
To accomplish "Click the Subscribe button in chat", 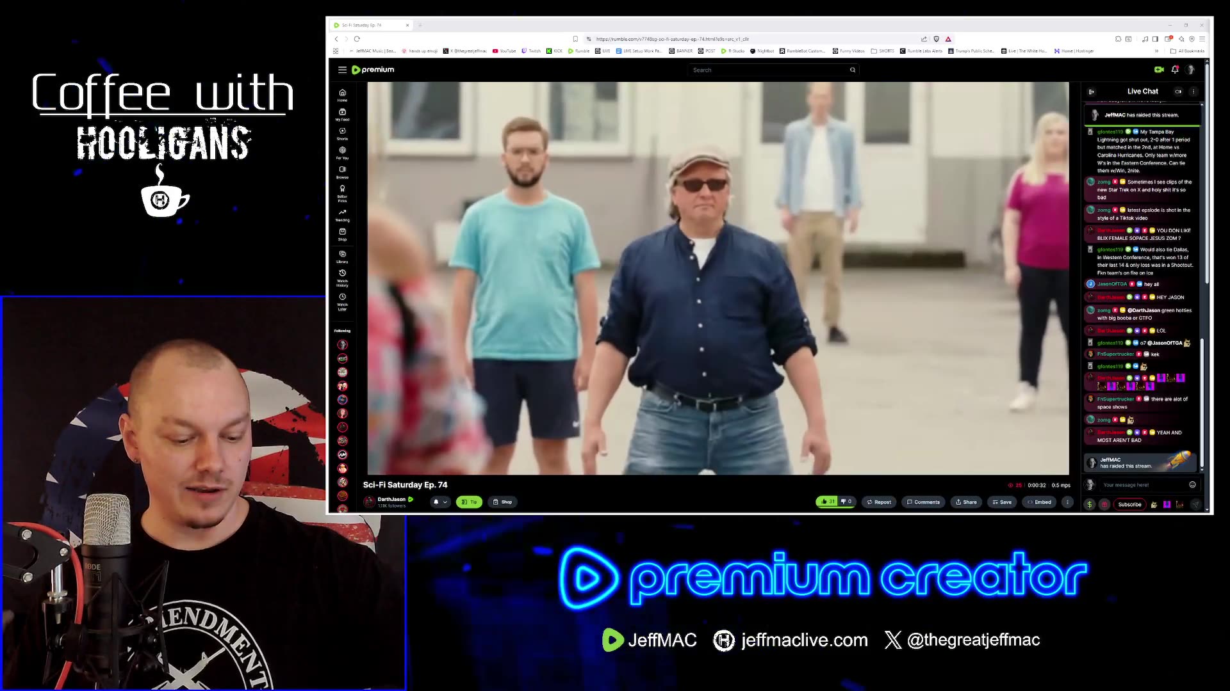I will click(1129, 504).
